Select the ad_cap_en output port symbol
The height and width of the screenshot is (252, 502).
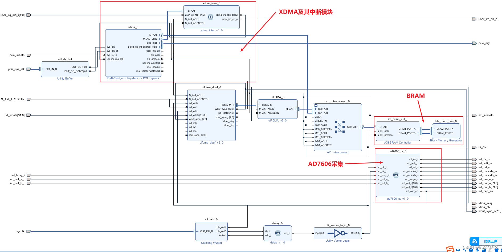click(x=474, y=191)
